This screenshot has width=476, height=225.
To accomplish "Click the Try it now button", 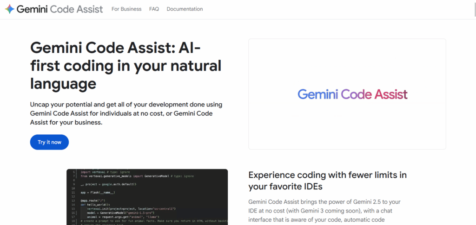I will tap(49, 142).
